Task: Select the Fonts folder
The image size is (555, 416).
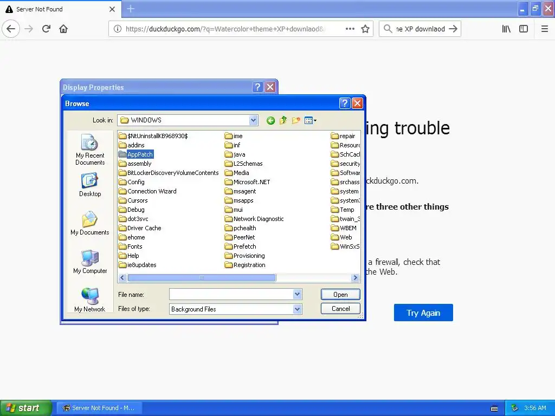Action: pos(131,246)
